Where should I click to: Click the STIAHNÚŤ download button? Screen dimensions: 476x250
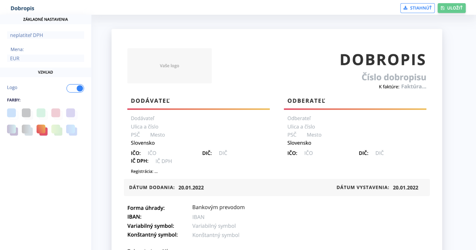click(x=417, y=8)
